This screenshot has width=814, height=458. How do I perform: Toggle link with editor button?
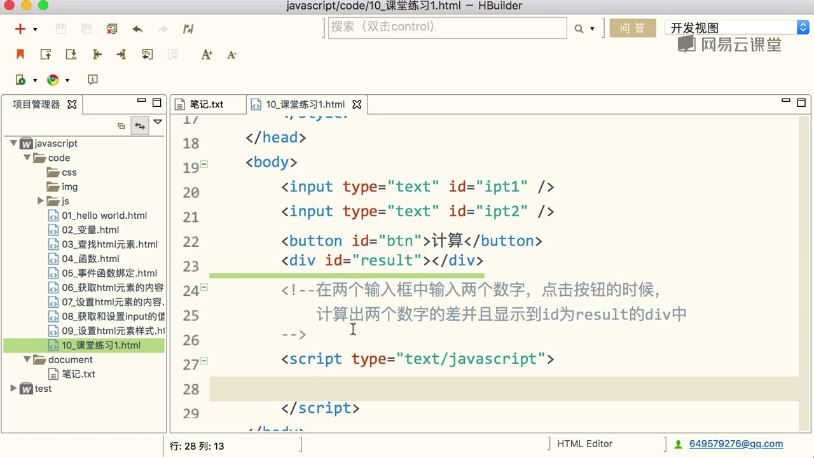point(139,126)
